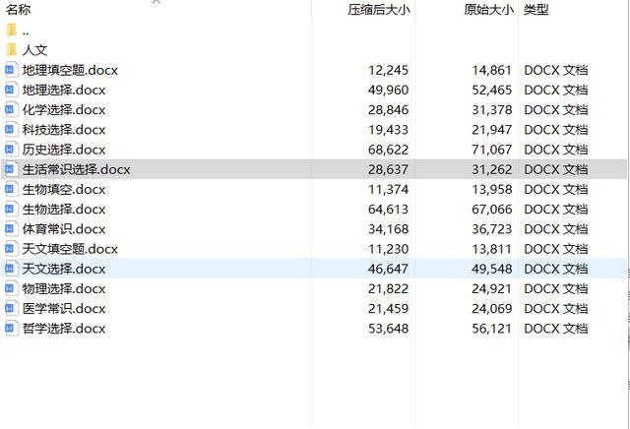Click the 生活常识选择.docx file icon
The height and width of the screenshot is (429, 630).
coord(11,169)
